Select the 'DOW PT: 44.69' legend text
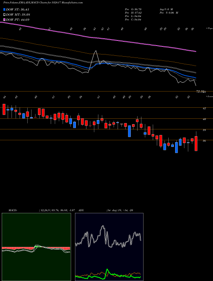Screen dimensions: 213x281 tap(18, 20)
